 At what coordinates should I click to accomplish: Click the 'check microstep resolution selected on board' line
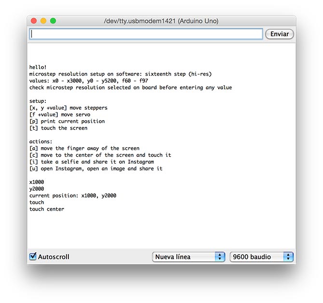tap(131, 88)
